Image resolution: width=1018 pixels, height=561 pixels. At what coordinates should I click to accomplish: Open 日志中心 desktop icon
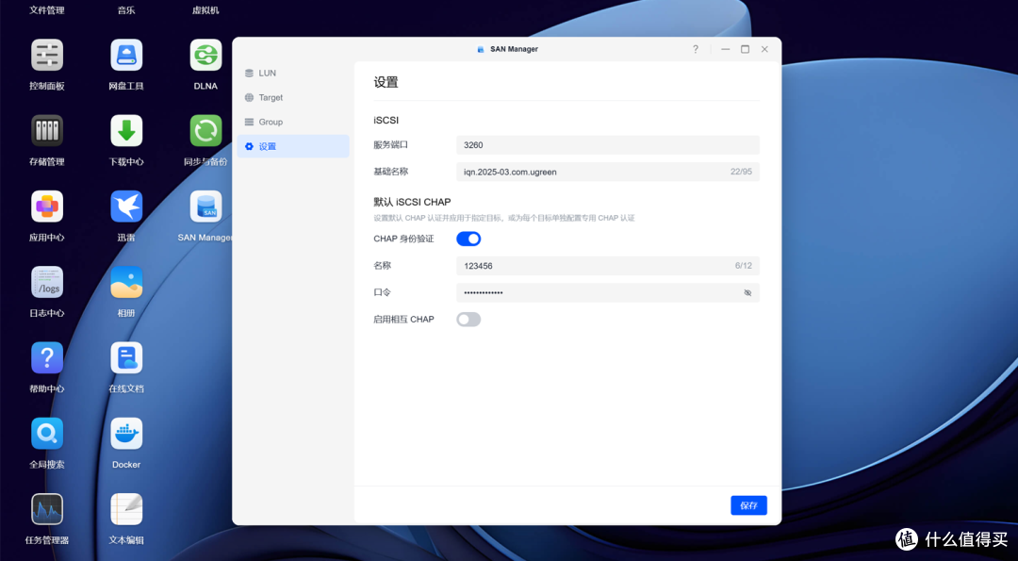click(x=47, y=282)
